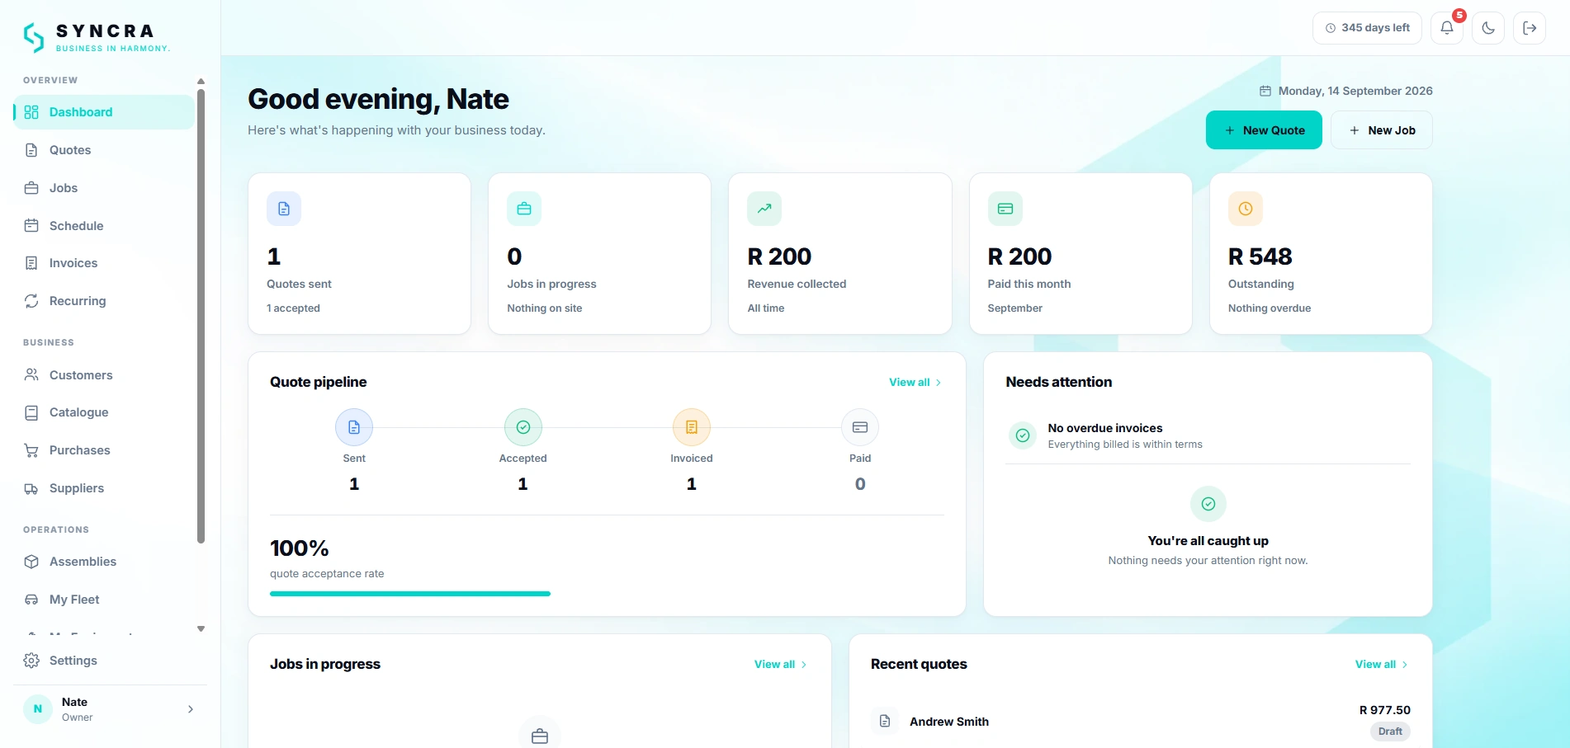Click the Andrew Smith quote document icon
This screenshot has width=1570, height=748.
[885, 722]
